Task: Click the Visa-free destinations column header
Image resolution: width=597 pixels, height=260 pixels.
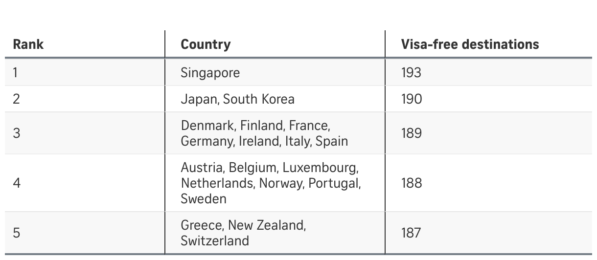Action: coord(470,44)
